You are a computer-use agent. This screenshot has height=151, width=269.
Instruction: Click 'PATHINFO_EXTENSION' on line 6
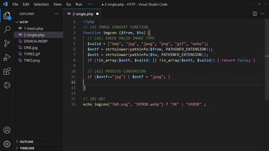tap(186, 49)
